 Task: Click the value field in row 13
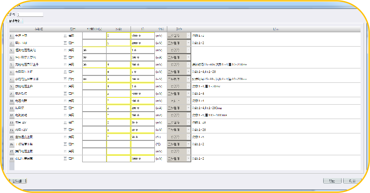click(x=143, y=123)
